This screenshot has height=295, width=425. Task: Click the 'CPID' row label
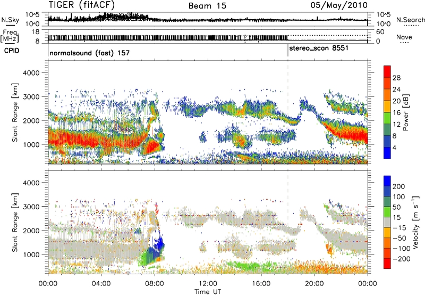12,51
